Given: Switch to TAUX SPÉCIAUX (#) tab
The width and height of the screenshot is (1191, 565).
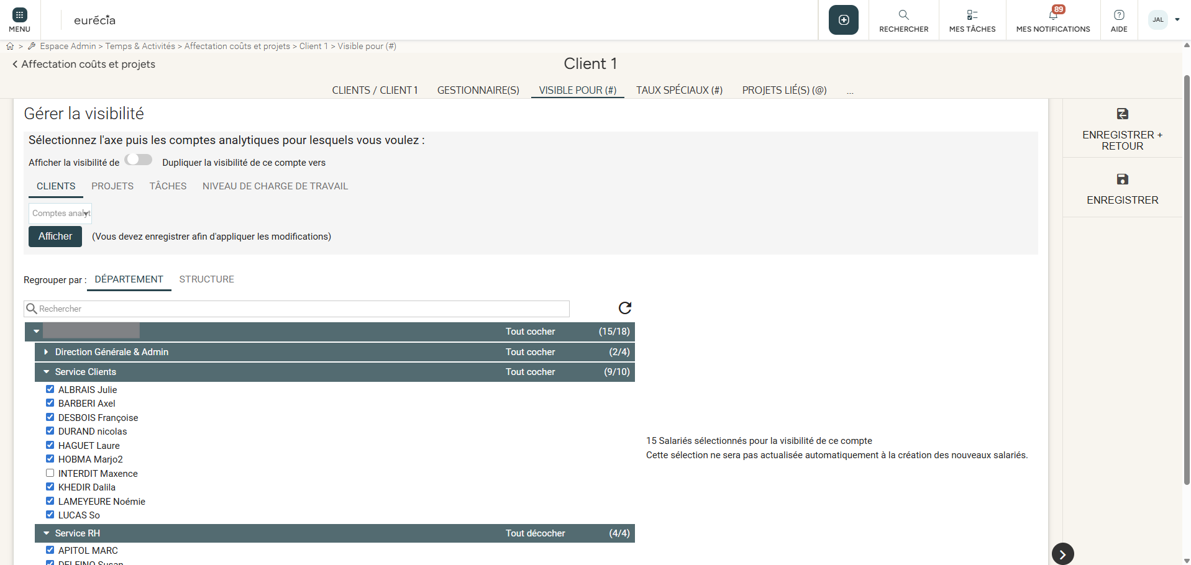Looking at the screenshot, I should tap(678, 90).
